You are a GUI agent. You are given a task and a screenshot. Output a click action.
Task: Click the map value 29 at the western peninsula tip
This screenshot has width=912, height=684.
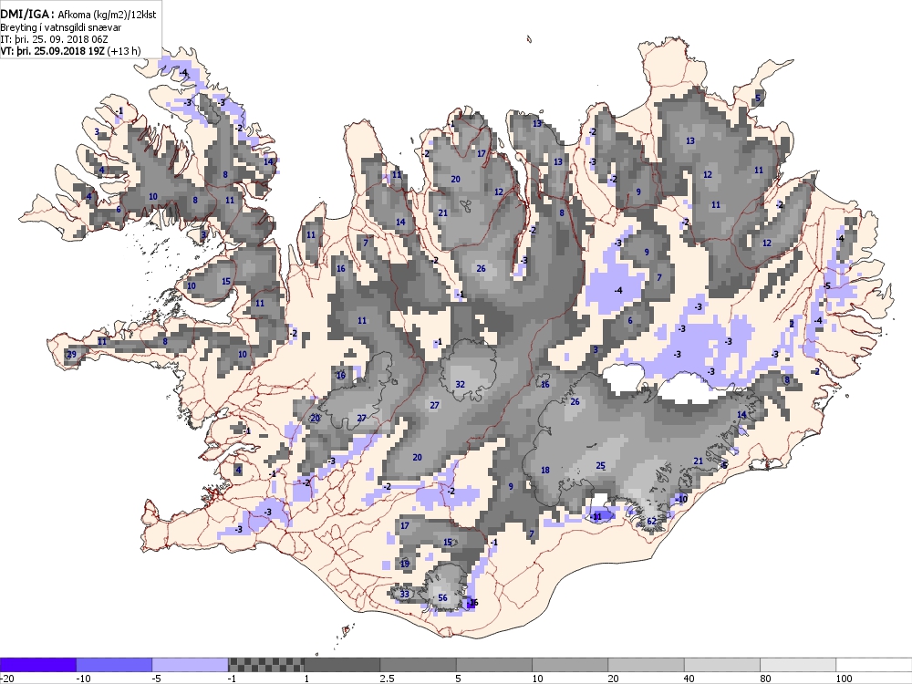[x=71, y=354]
